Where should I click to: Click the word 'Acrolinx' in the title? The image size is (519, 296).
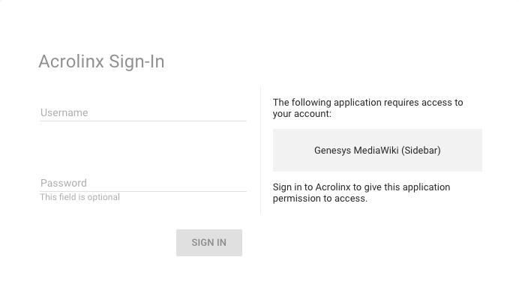pyautogui.click(x=71, y=62)
